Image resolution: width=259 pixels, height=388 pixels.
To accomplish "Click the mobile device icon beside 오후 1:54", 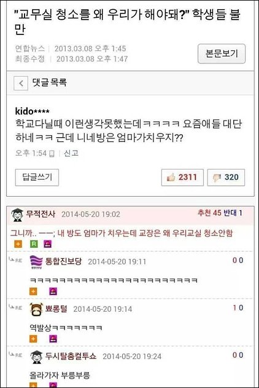I will click(52, 154).
